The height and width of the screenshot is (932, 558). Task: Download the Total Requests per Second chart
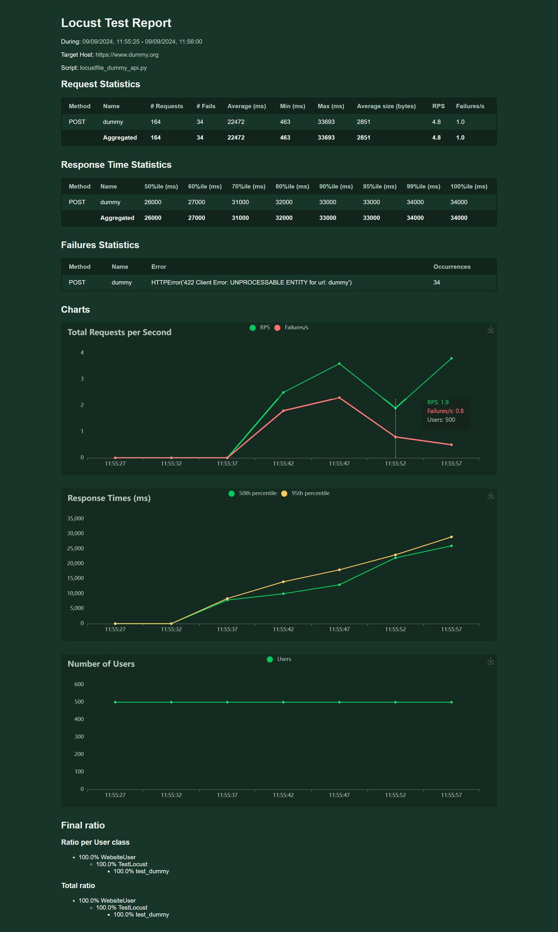(490, 330)
